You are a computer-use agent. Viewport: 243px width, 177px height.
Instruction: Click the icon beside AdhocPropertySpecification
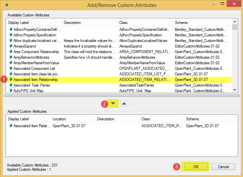(10, 35)
